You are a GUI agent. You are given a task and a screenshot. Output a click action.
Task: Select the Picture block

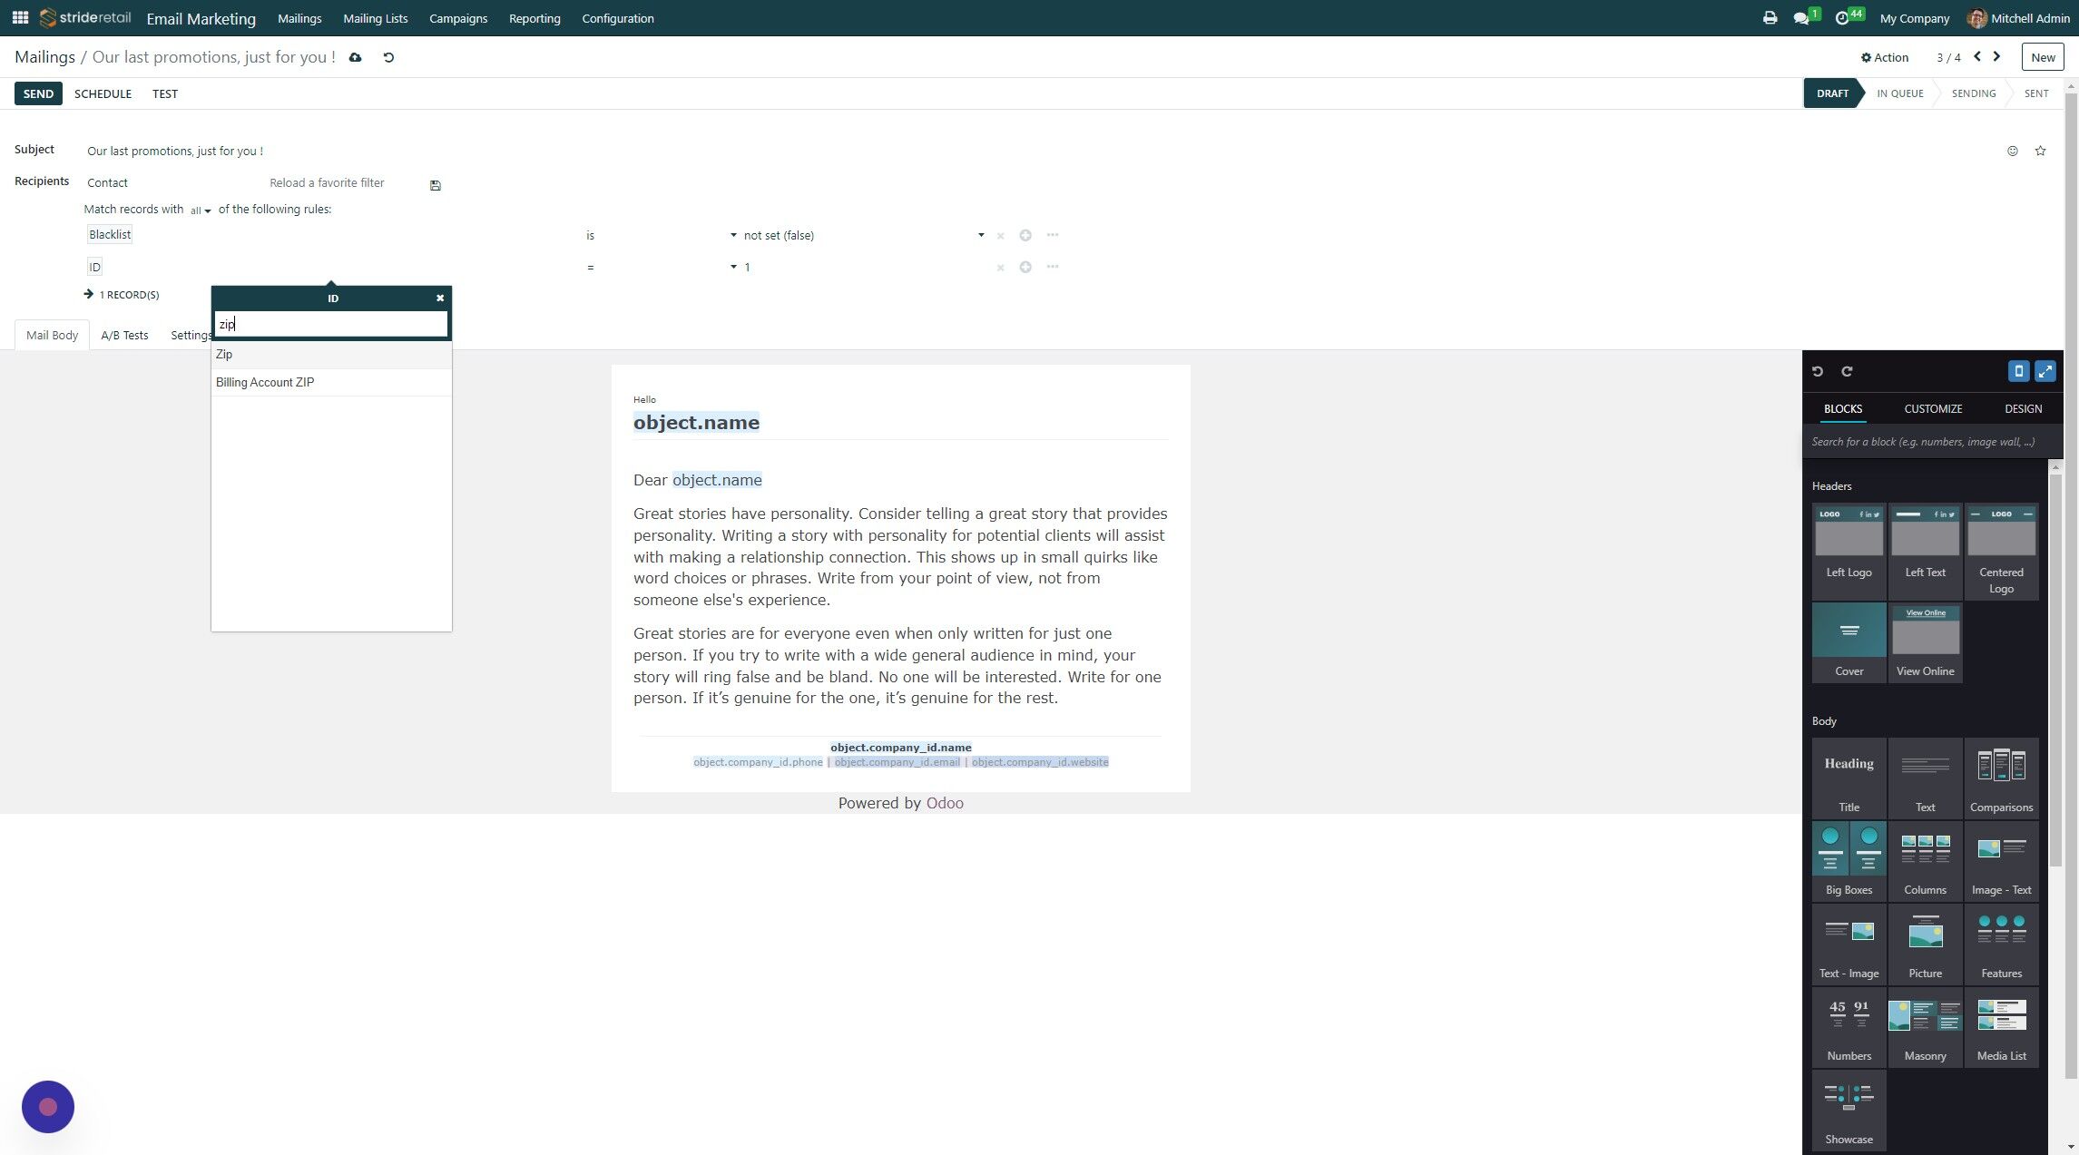tap(1925, 944)
